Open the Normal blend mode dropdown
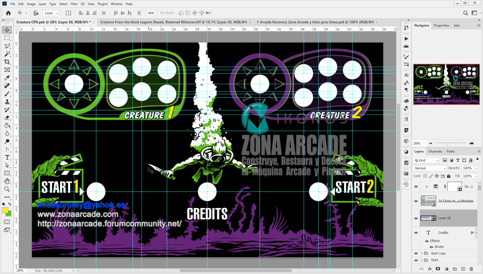Viewport: 483px width, 274px height. pos(429,168)
